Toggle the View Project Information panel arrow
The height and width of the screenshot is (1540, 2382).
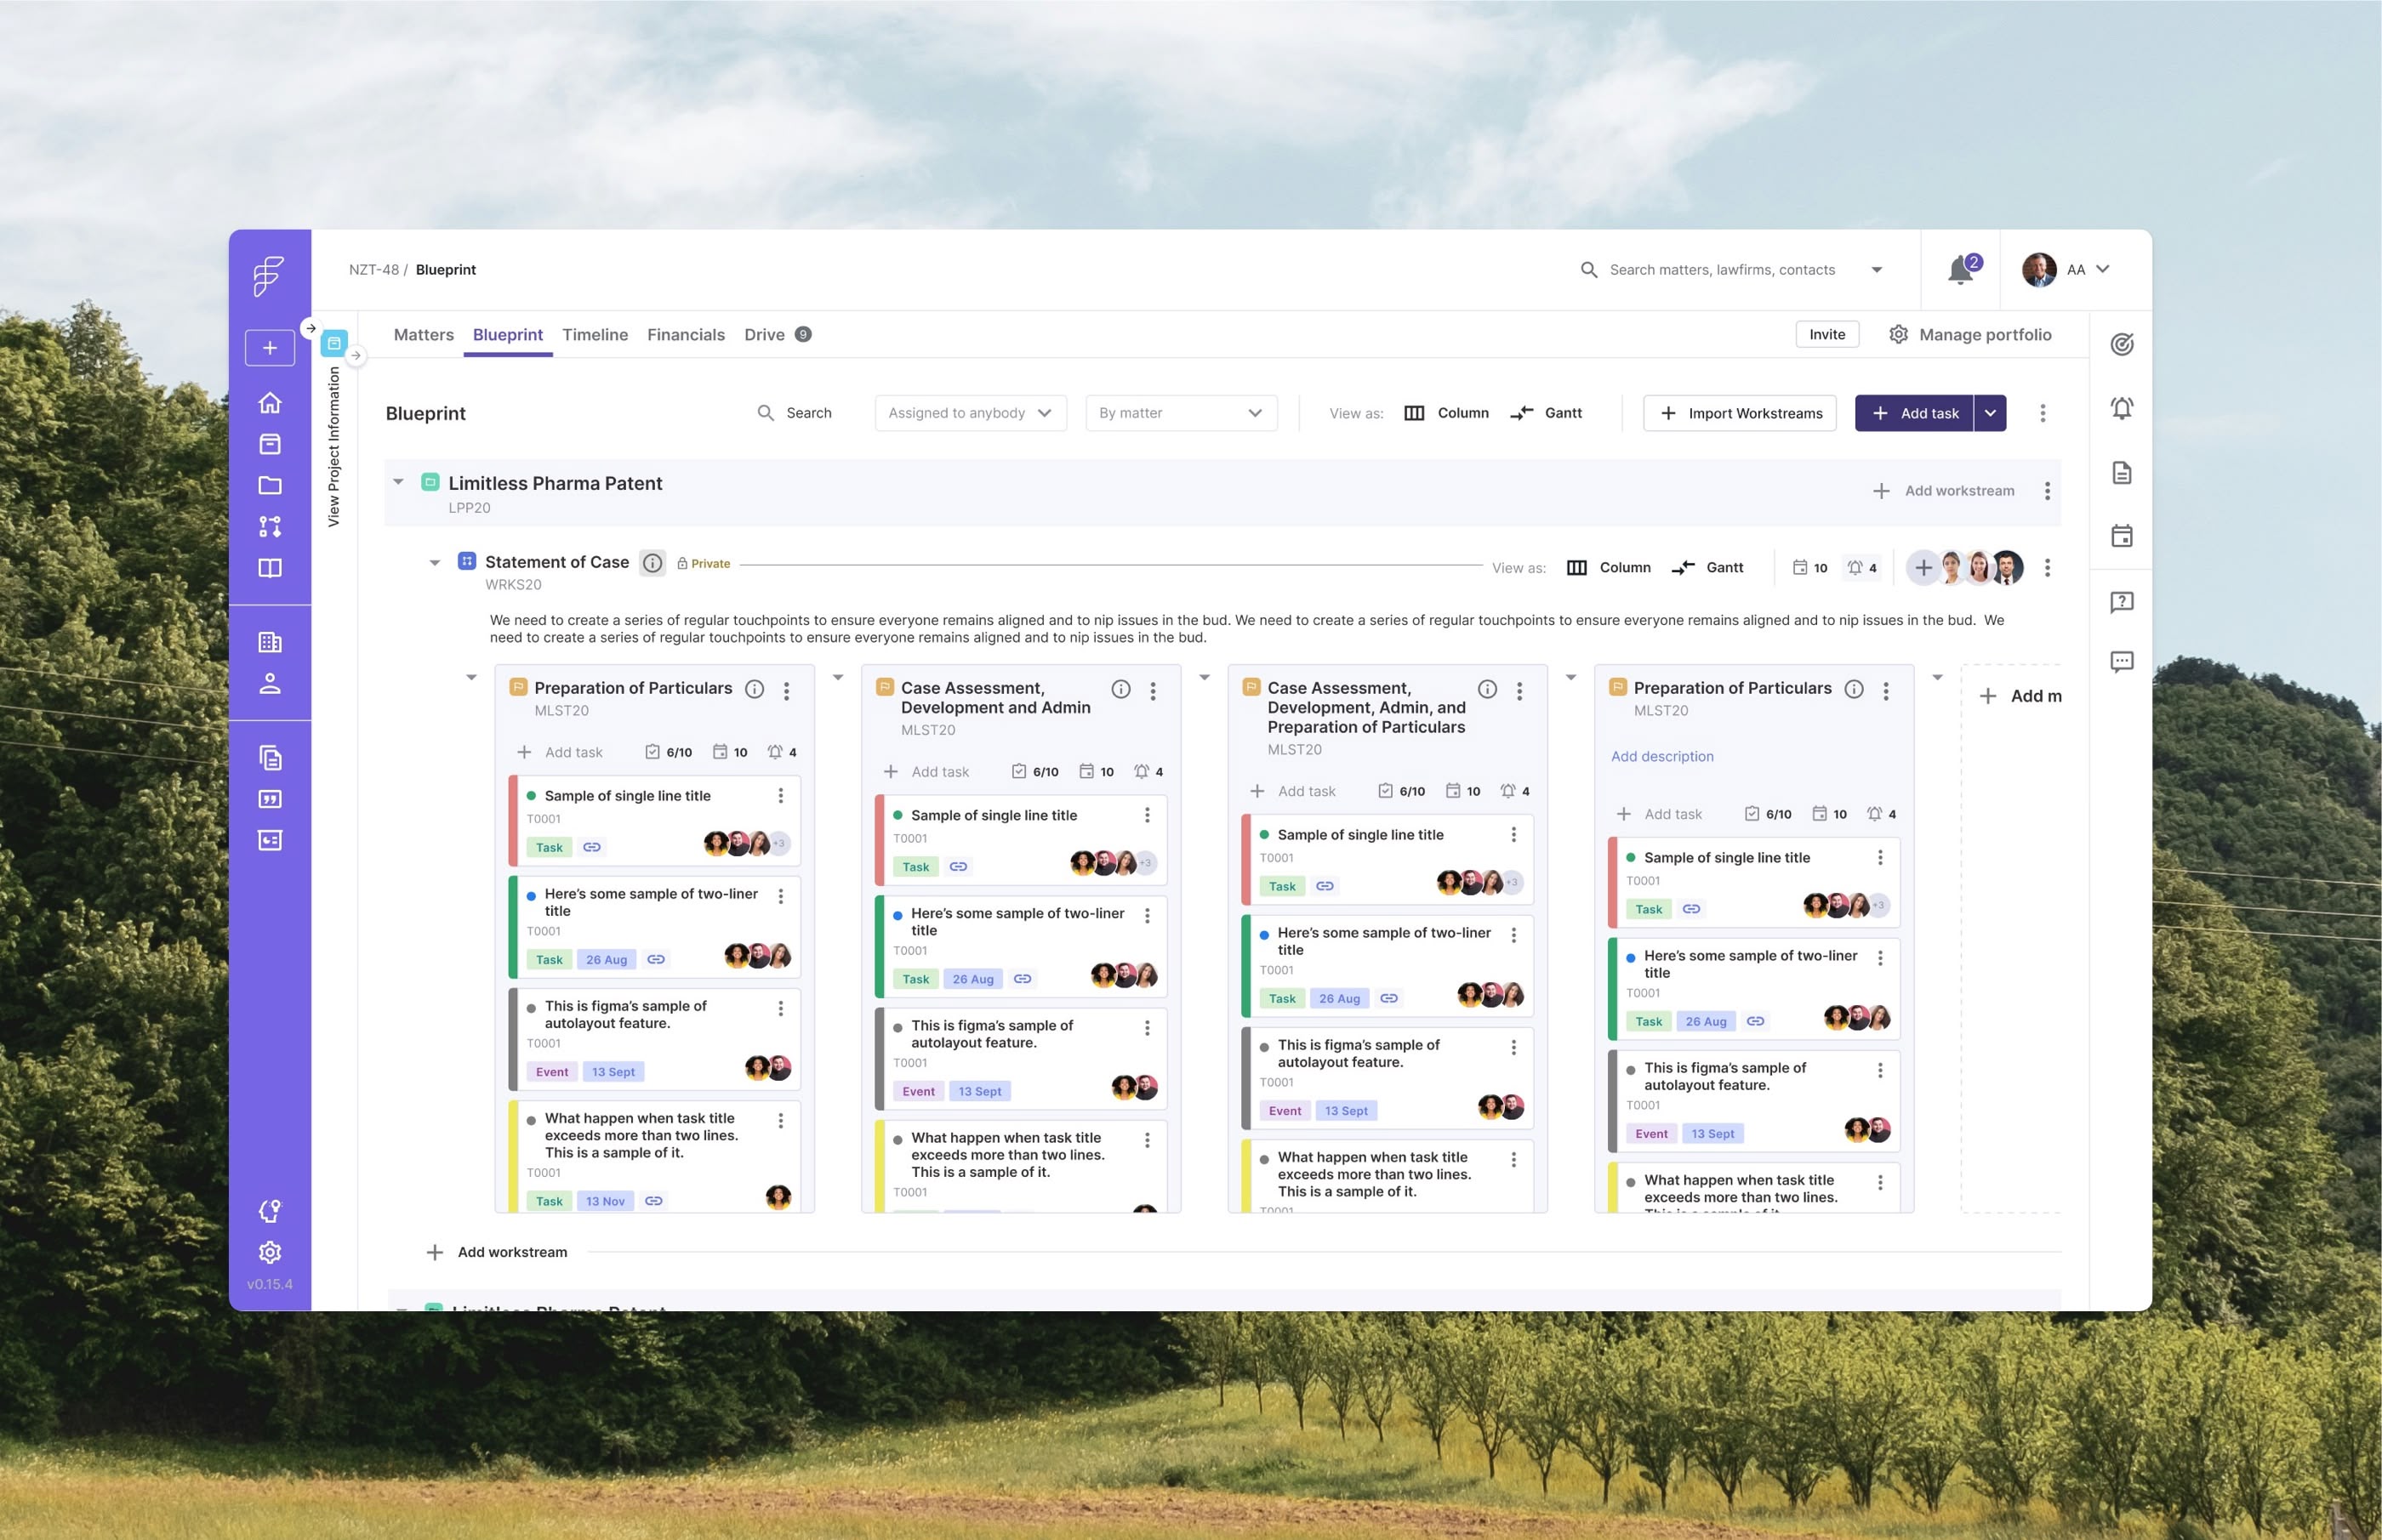pos(355,356)
